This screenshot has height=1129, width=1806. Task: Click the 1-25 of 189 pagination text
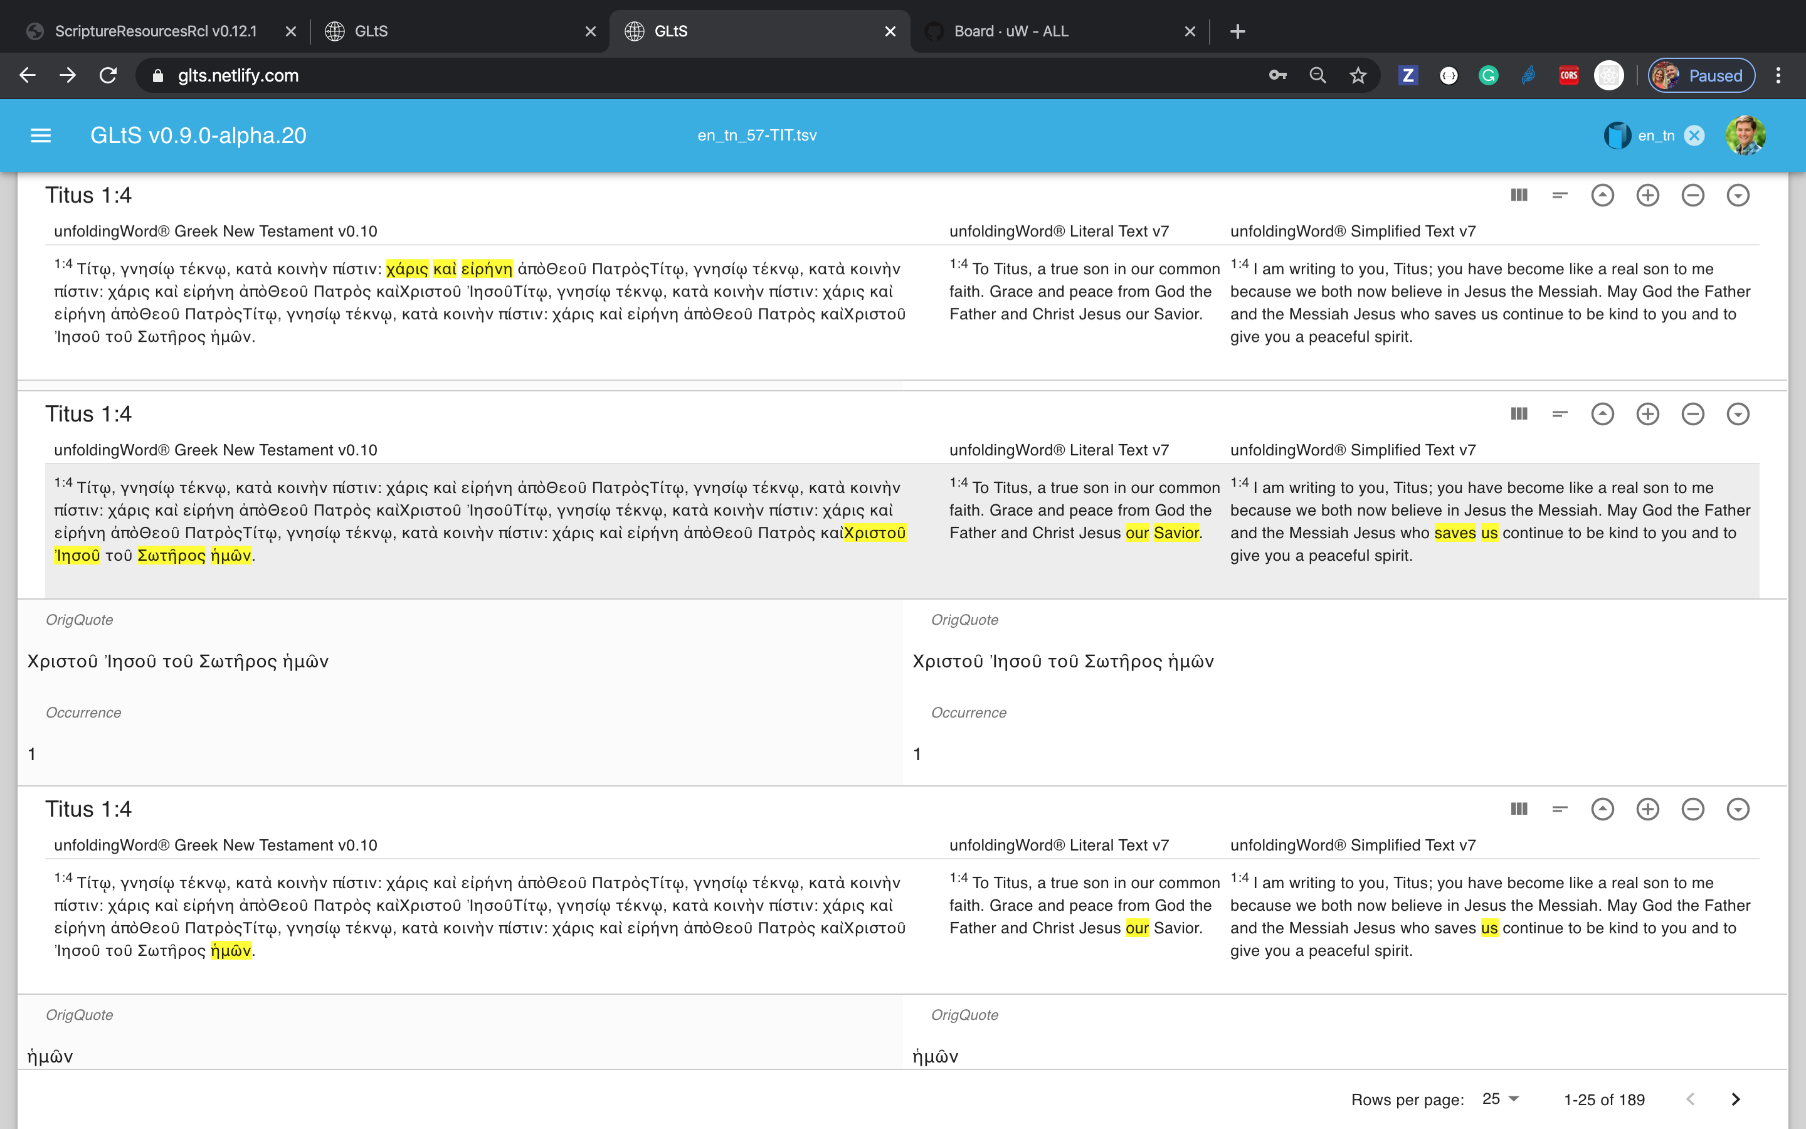(x=1603, y=1099)
